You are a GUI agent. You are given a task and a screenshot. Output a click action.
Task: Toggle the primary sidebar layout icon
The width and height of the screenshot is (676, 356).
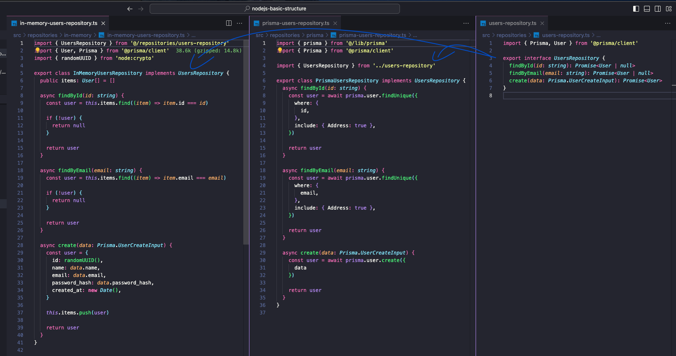(636, 9)
